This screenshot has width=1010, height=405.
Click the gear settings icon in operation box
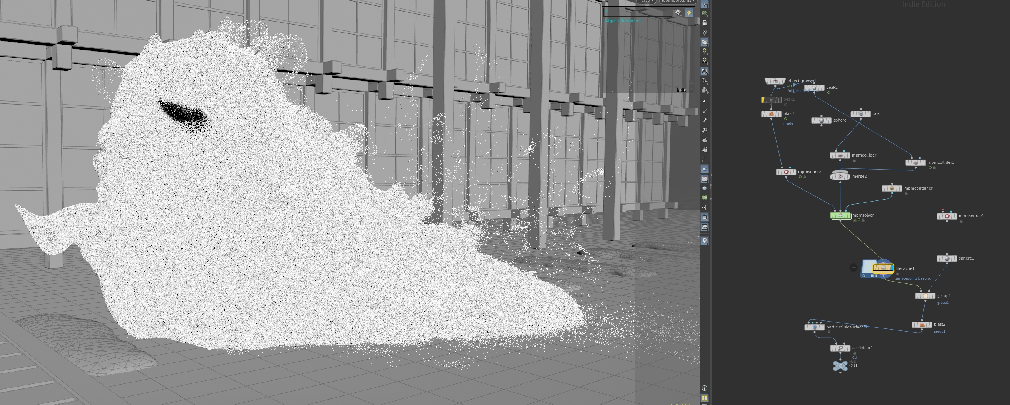[678, 13]
